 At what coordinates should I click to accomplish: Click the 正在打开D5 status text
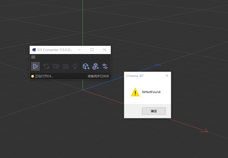point(44,76)
